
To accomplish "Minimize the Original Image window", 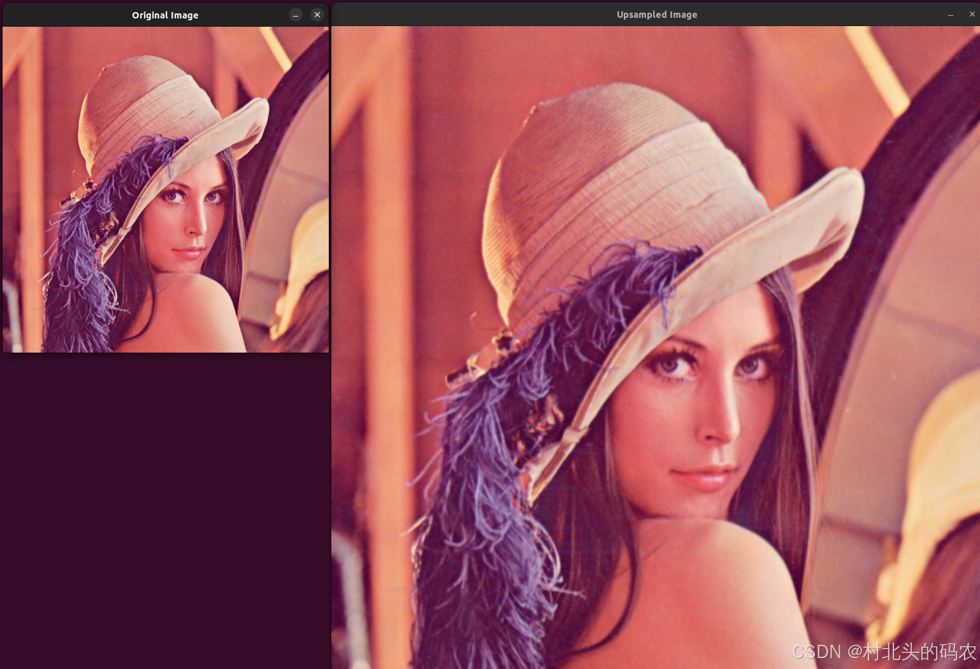I will [x=296, y=15].
